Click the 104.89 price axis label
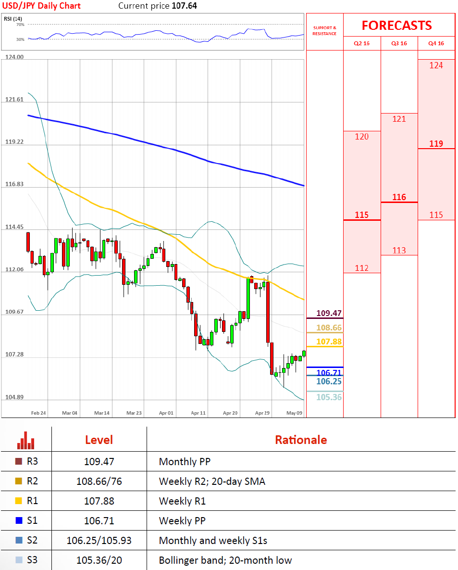The image size is (458, 570). (x=14, y=397)
